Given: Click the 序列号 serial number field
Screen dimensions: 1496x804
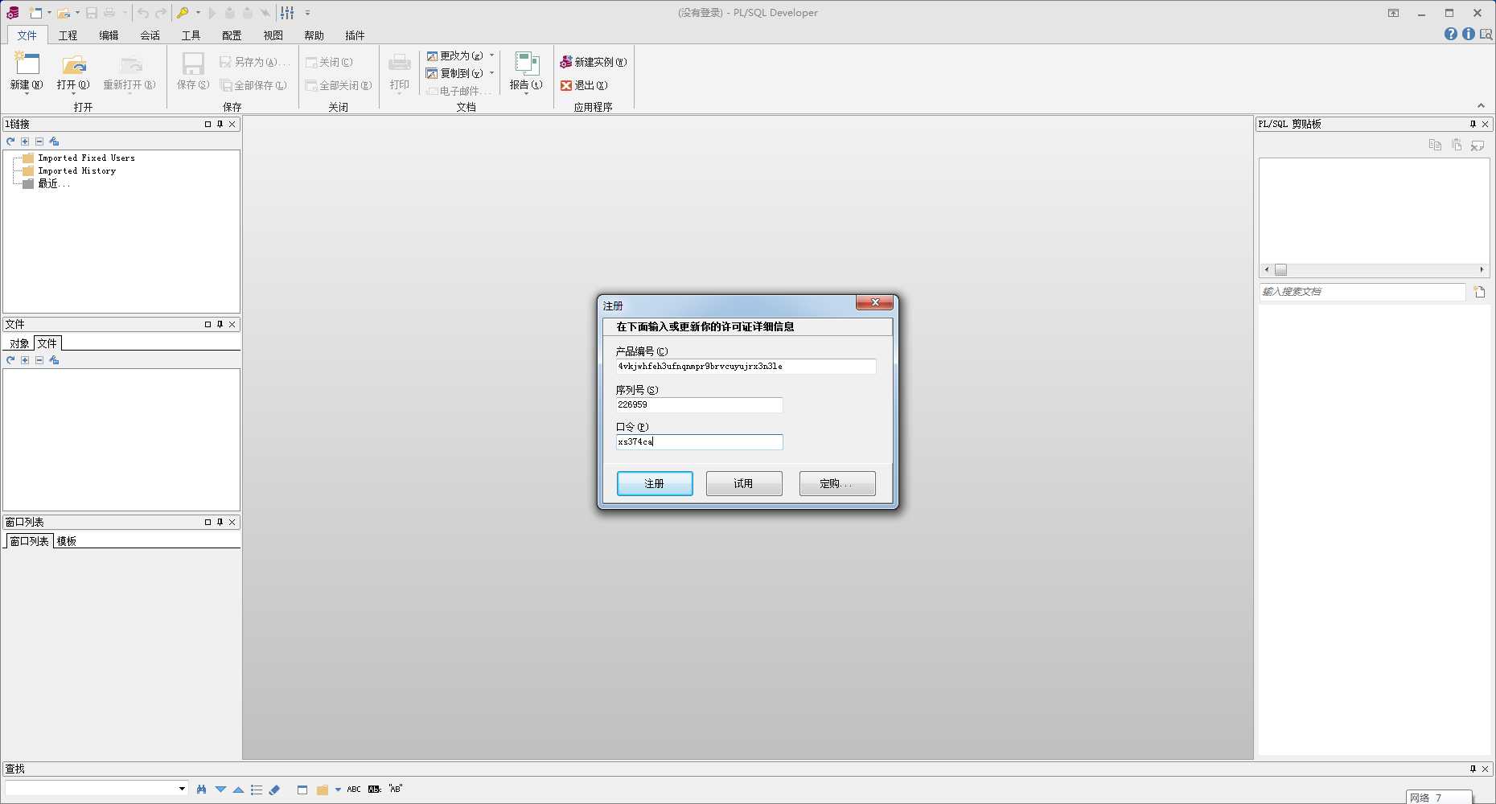Looking at the screenshot, I should (x=699, y=405).
